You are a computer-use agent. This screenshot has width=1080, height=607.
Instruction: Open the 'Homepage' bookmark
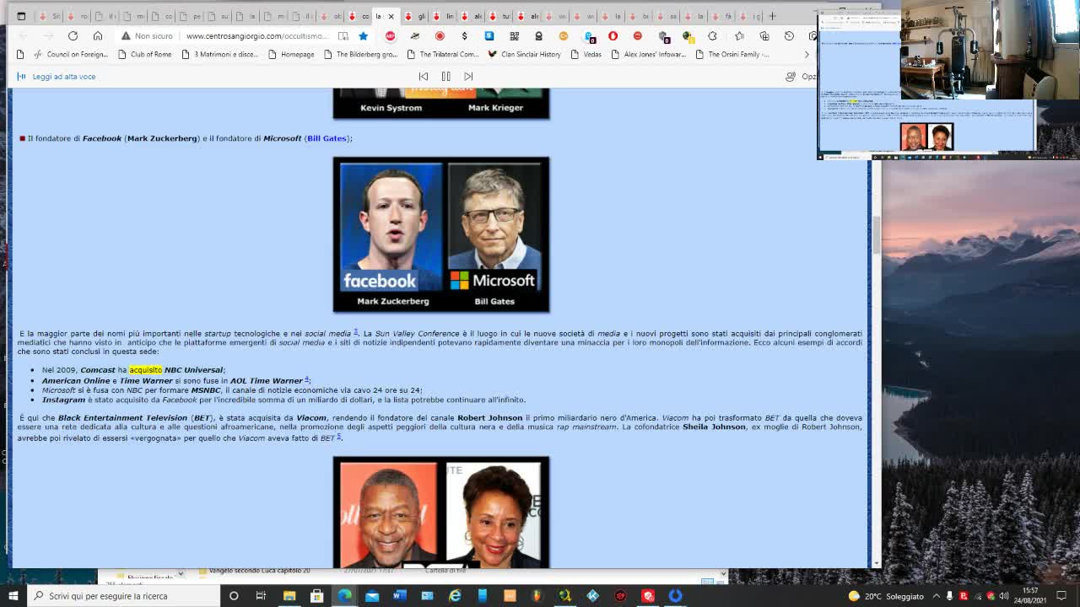pos(291,54)
